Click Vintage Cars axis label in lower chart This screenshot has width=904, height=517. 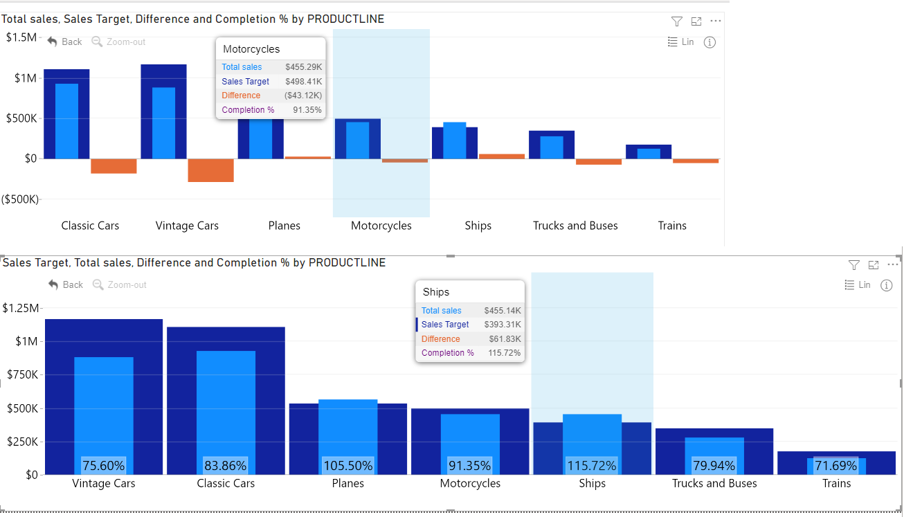[104, 483]
